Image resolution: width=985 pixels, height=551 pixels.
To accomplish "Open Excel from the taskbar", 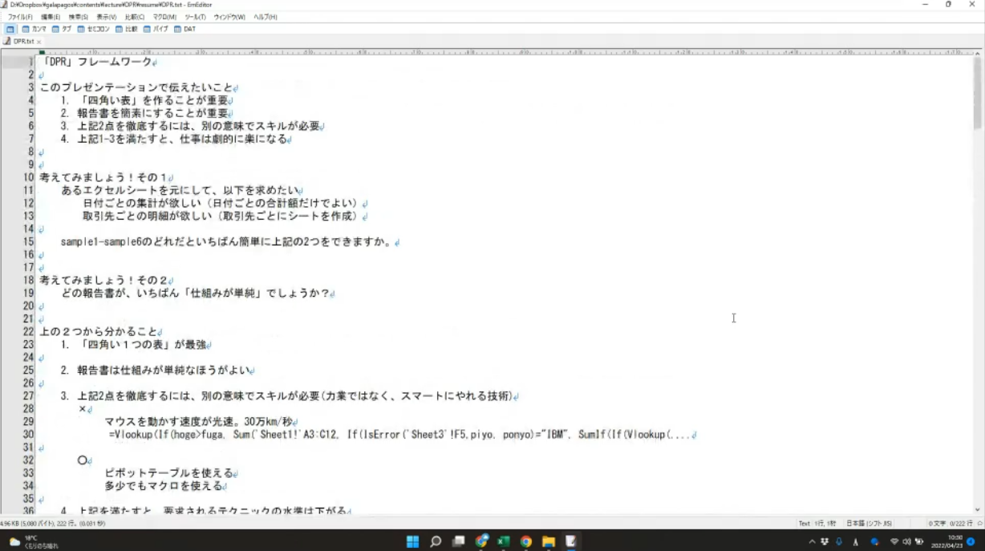I will [x=504, y=541].
